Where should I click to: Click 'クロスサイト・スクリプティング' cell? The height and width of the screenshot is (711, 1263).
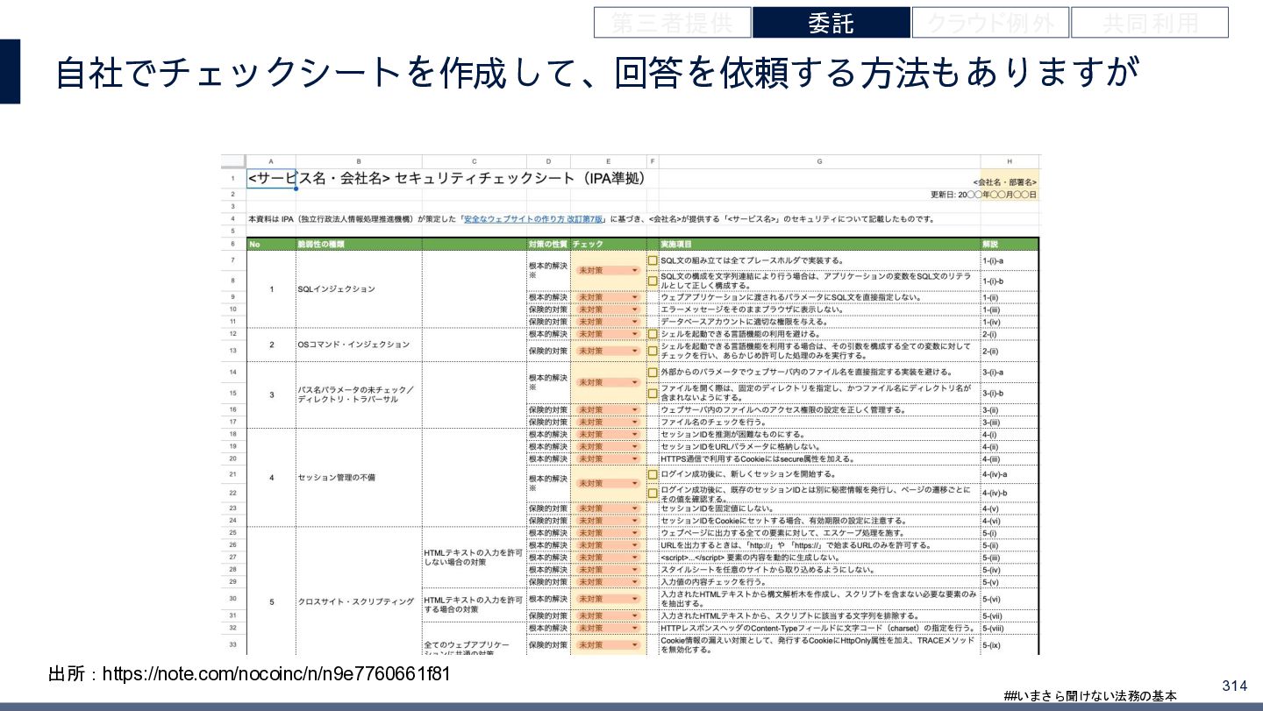[359, 602]
